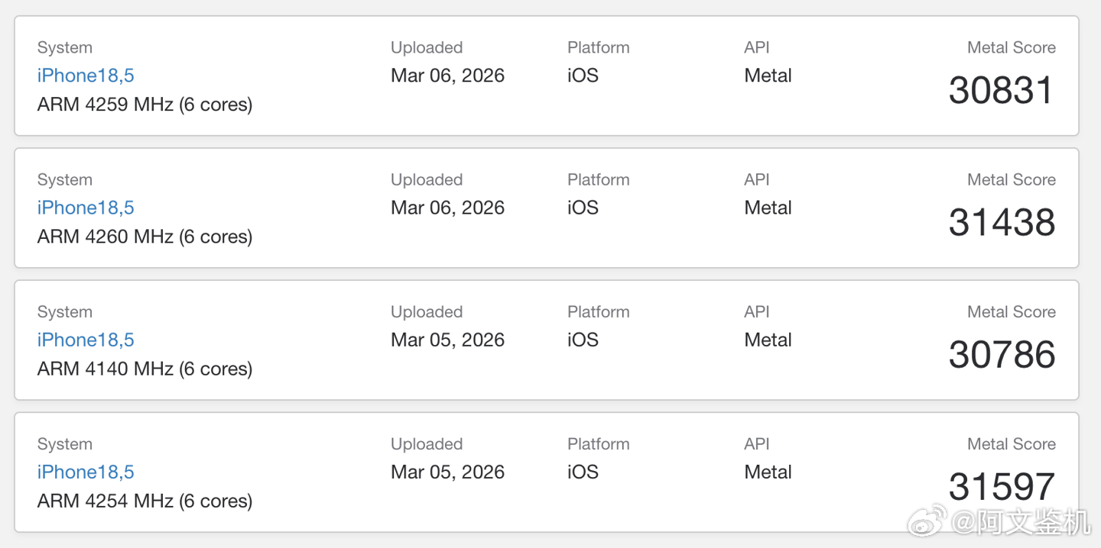This screenshot has height=548, width=1101.
Task: Click the upload date in the 30831 result
Action: pos(447,76)
